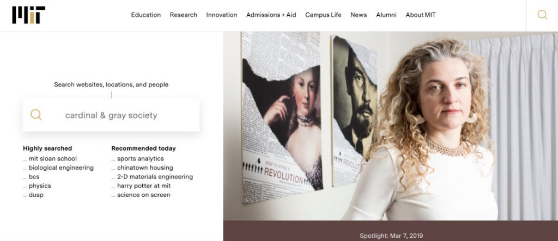Click the physics search suggestion
This screenshot has height=241, width=558.
[x=40, y=186]
